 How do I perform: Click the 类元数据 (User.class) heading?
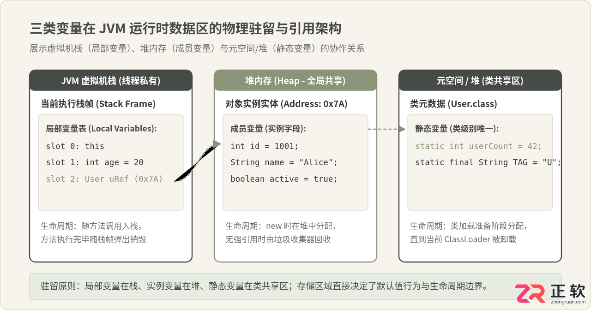(x=453, y=104)
